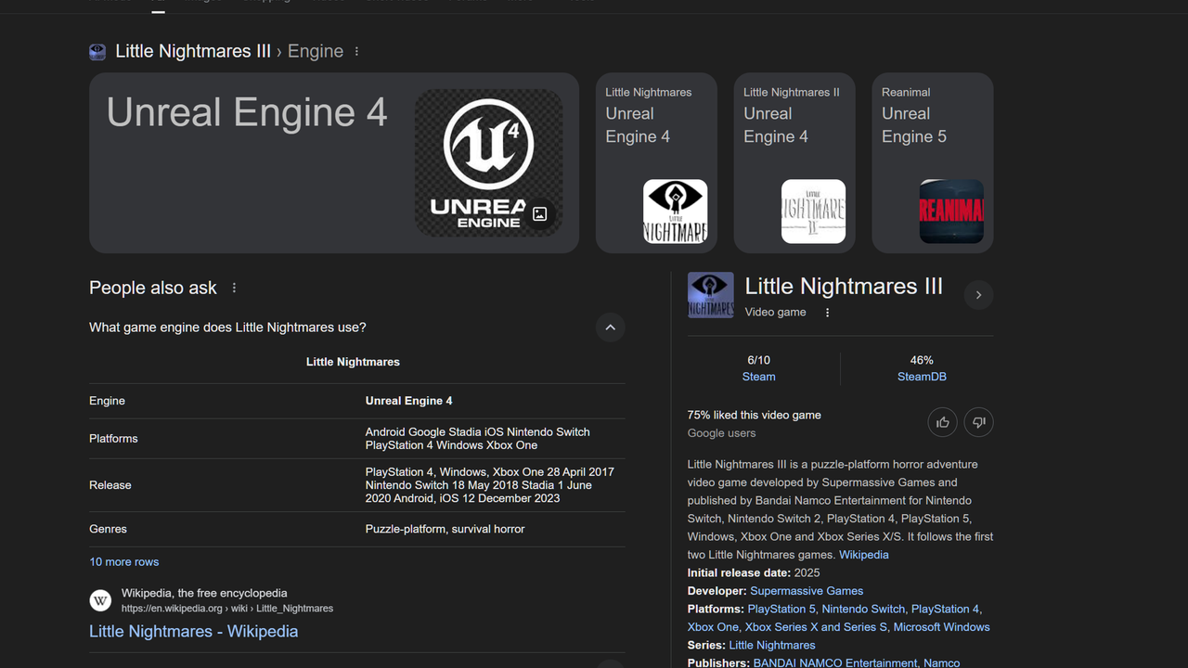Viewport: 1188px width, 668px height.
Task: Open the Unreal Engine 4 logo image
Action: pos(488,162)
